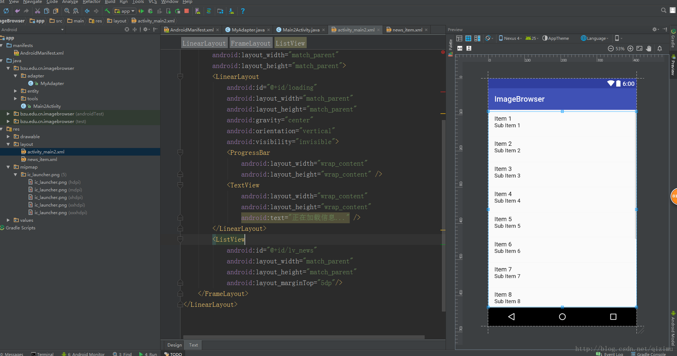Open the Refactor menu

click(91, 2)
